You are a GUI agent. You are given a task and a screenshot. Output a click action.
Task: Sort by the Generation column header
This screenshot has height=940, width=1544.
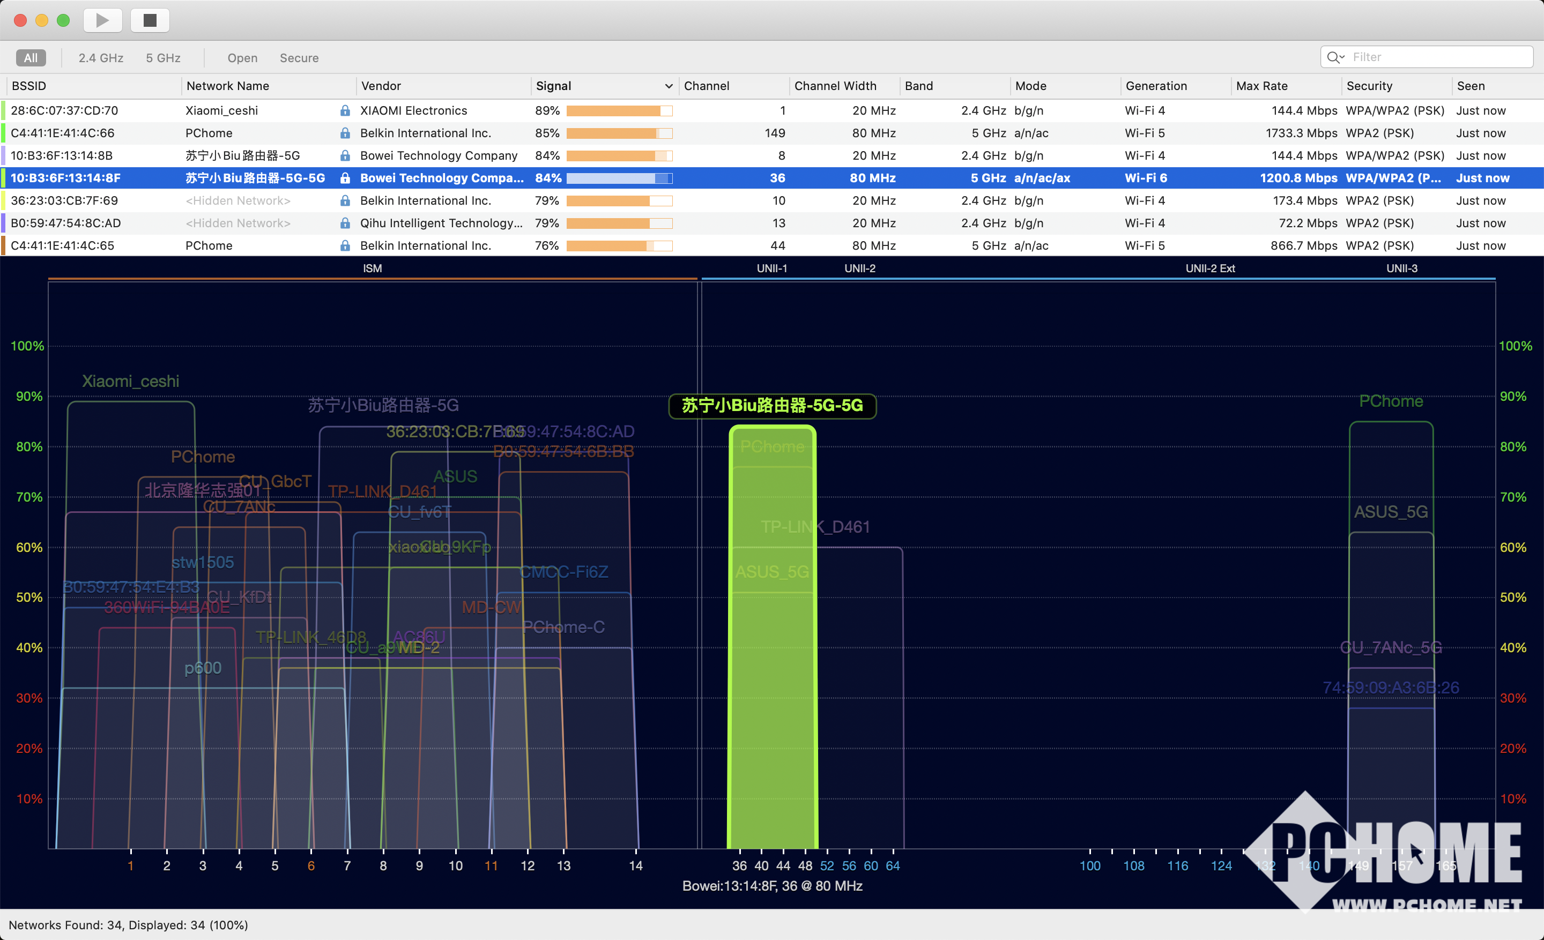(x=1176, y=86)
